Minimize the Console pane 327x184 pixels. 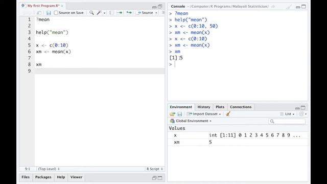pos(298,7)
